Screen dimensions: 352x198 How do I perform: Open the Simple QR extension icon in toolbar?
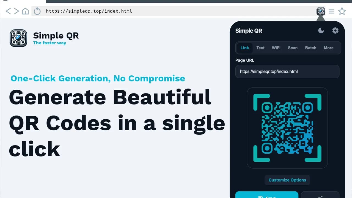(321, 11)
